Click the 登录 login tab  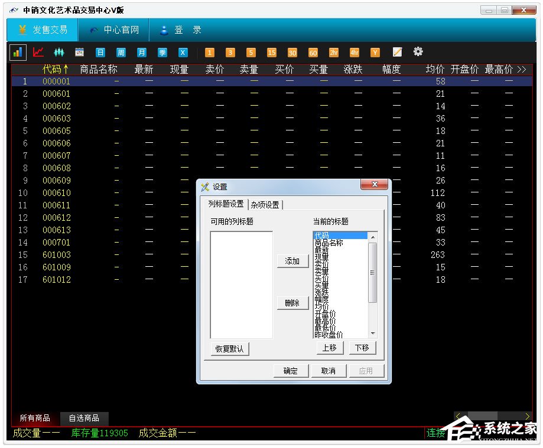point(180,30)
